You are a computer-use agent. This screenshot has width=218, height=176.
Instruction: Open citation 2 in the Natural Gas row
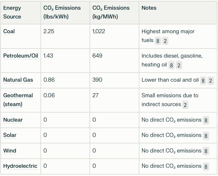click(210, 81)
